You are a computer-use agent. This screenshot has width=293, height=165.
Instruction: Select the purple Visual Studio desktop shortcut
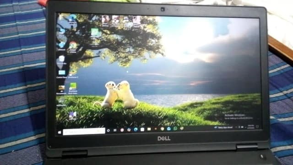click(x=73, y=115)
